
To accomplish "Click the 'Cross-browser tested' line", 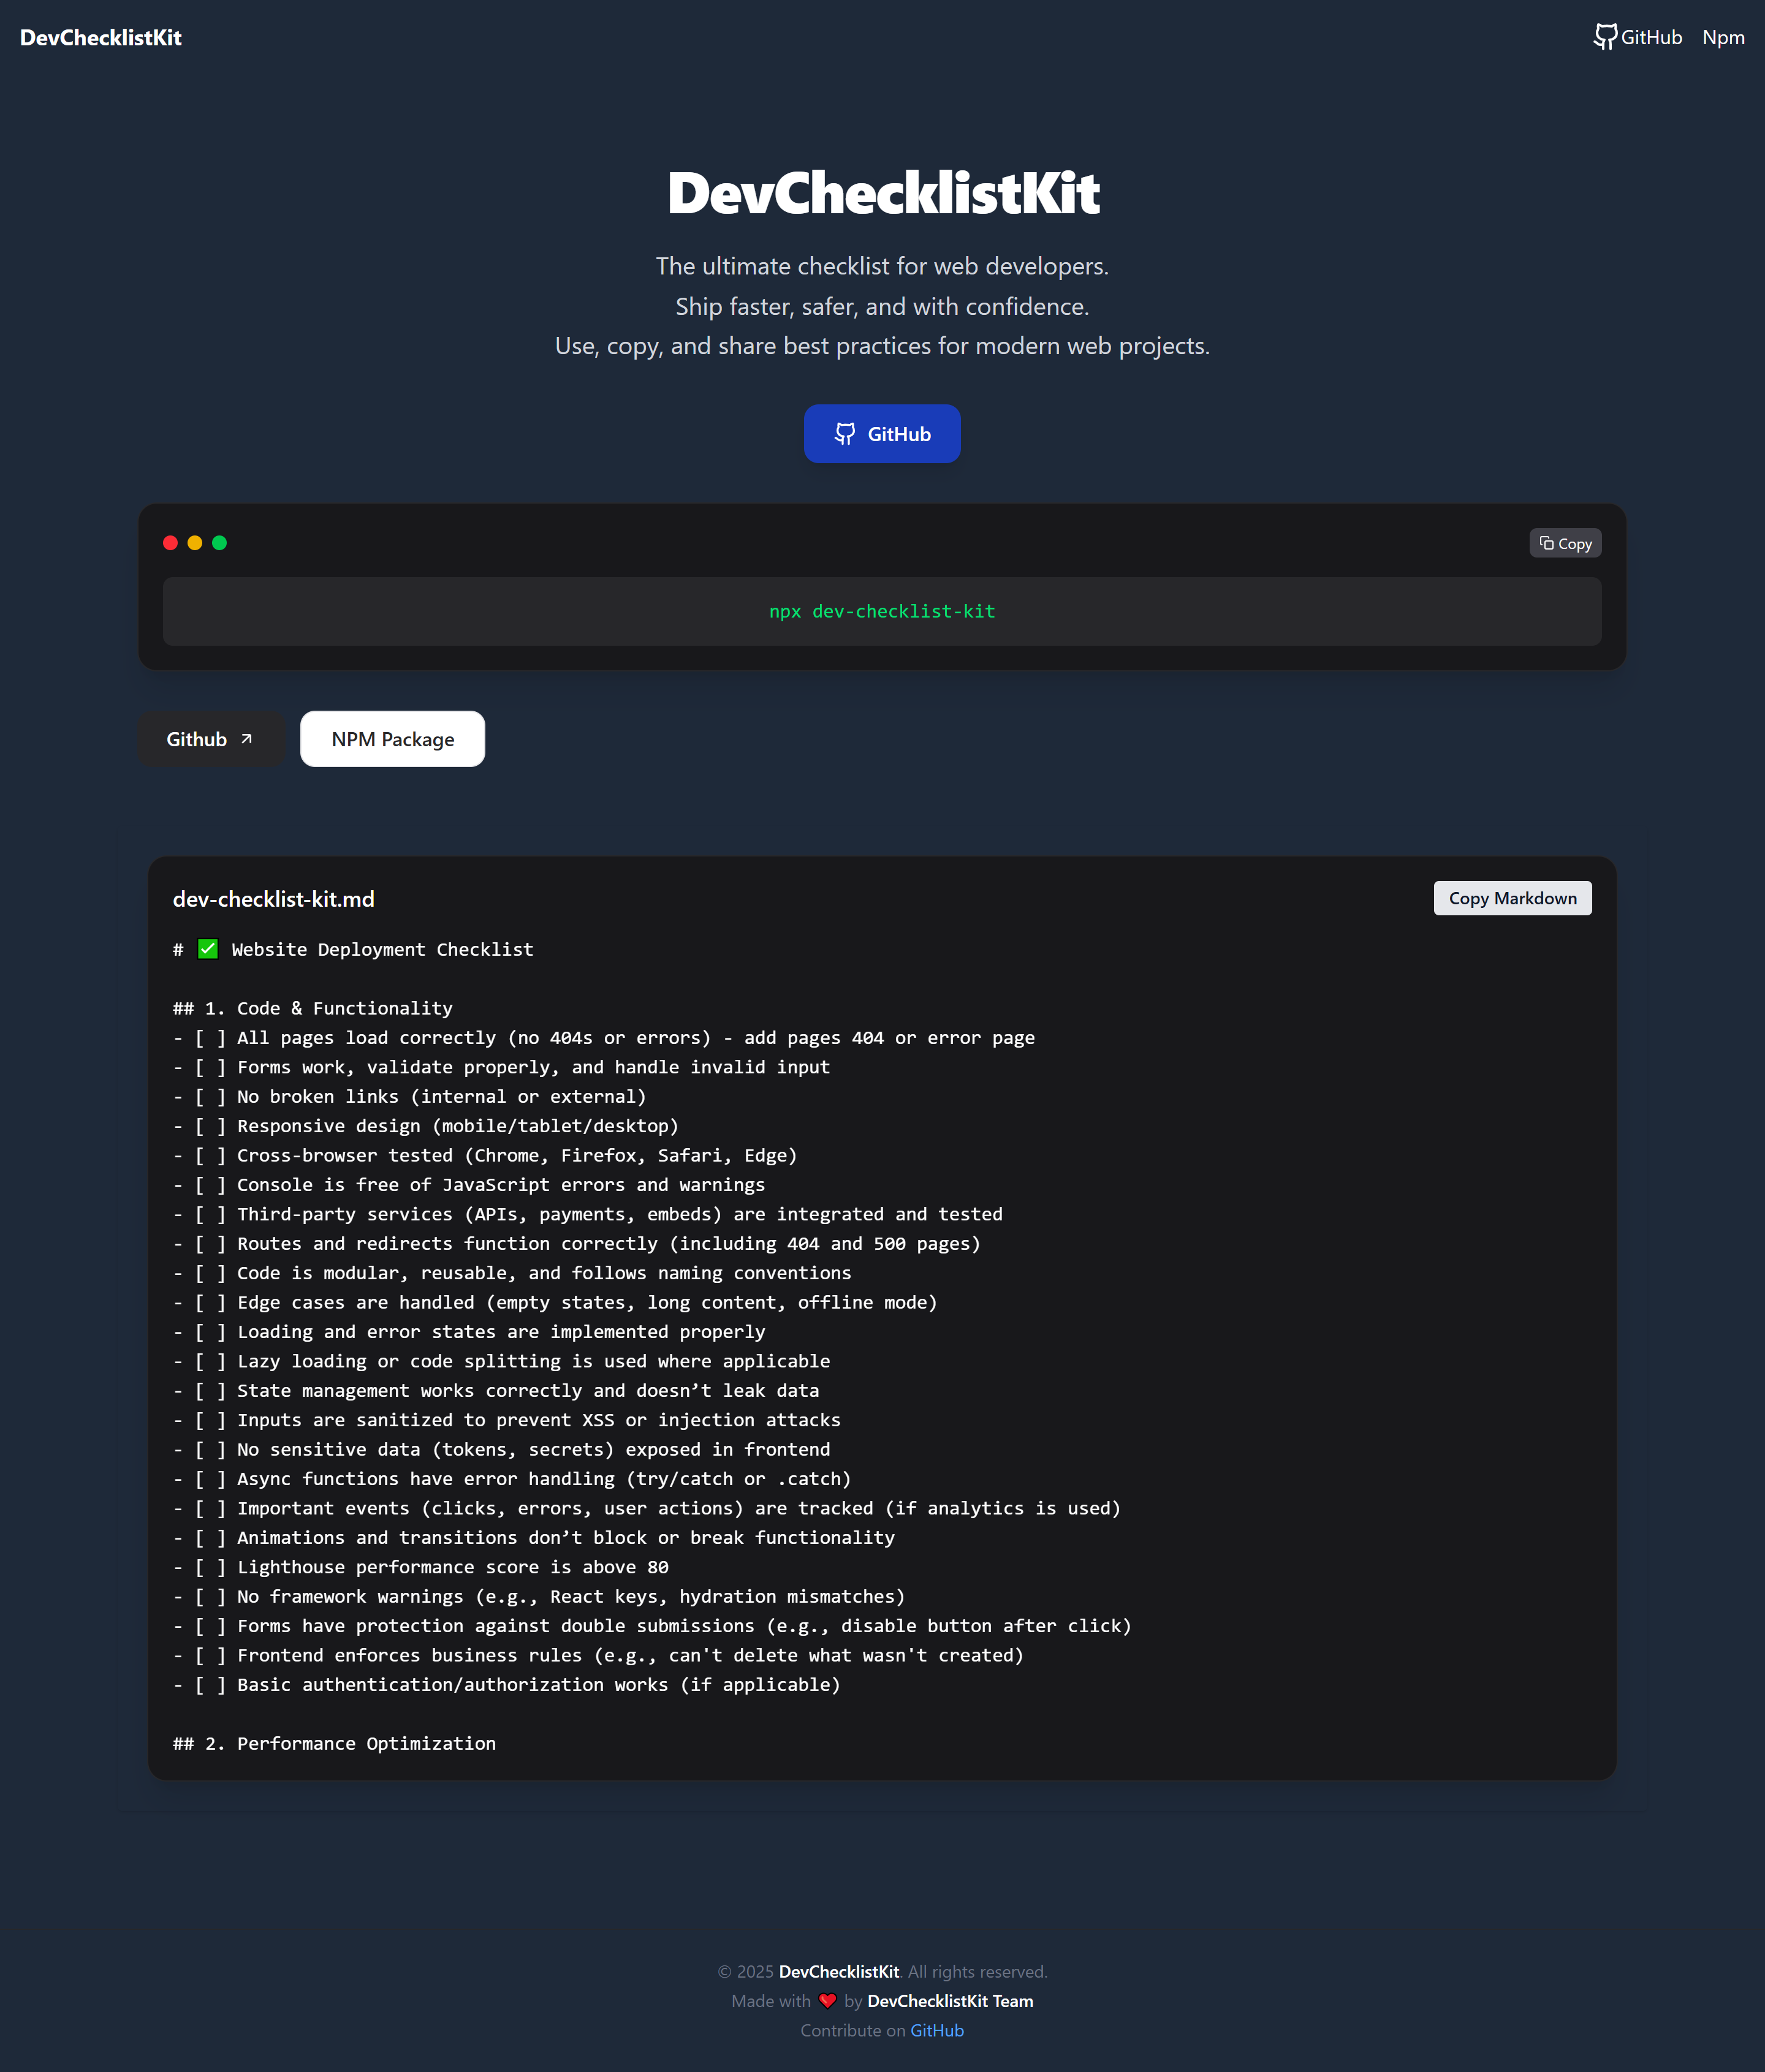I will coord(485,1155).
